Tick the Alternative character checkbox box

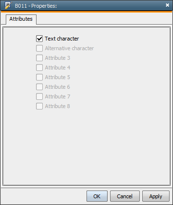click(x=39, y=48)
